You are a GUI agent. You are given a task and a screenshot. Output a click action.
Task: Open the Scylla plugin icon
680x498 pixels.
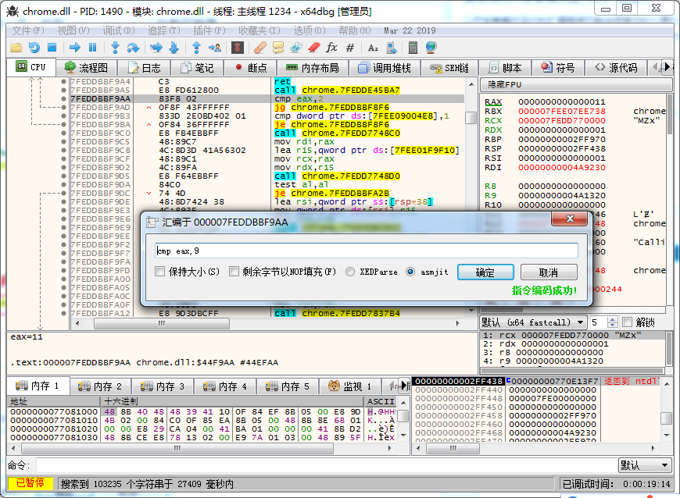[x=238, y=48]
